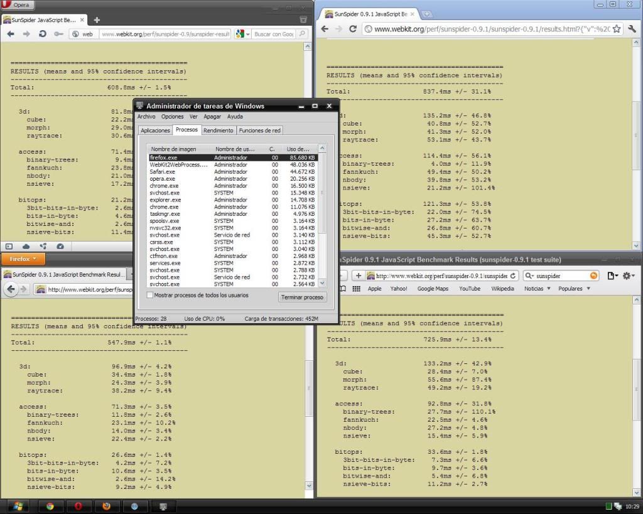Open Safari's page menu dropdown
643x514 pixels.
pos(613,276)
